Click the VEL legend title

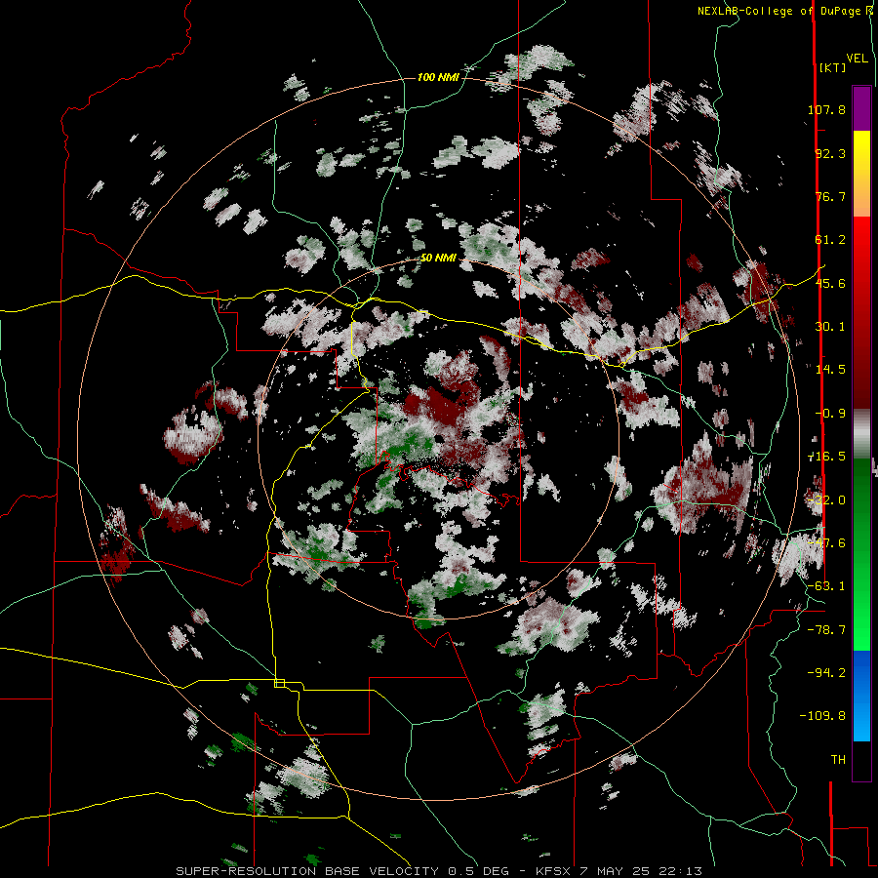[x=858, y=59]
